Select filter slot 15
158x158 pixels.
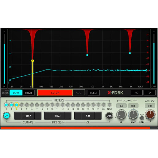coord(78,105)
